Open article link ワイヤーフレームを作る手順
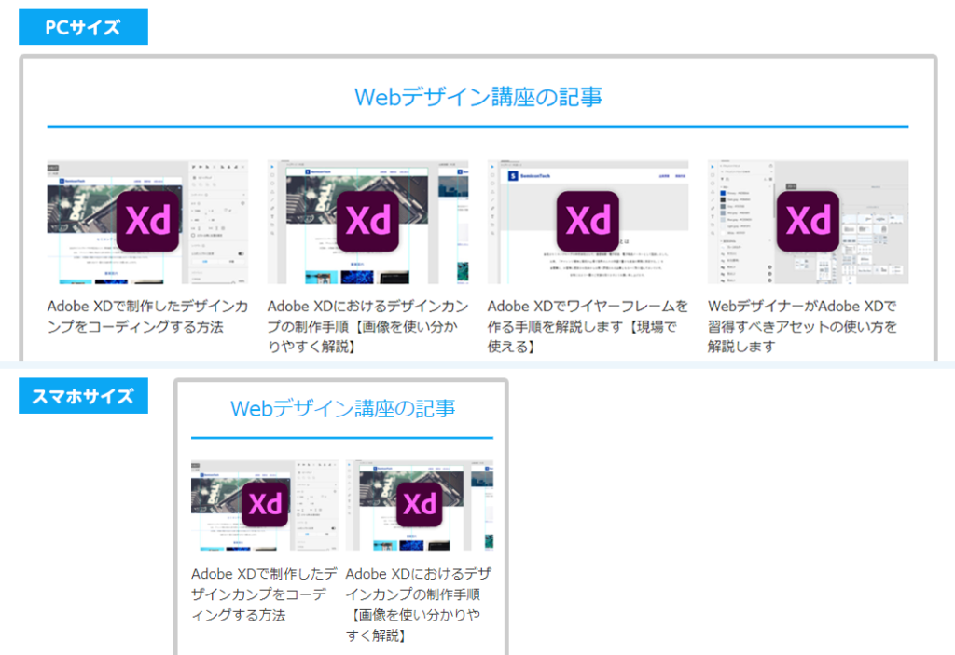Screen dimensions: 955x655 point(588,326)
